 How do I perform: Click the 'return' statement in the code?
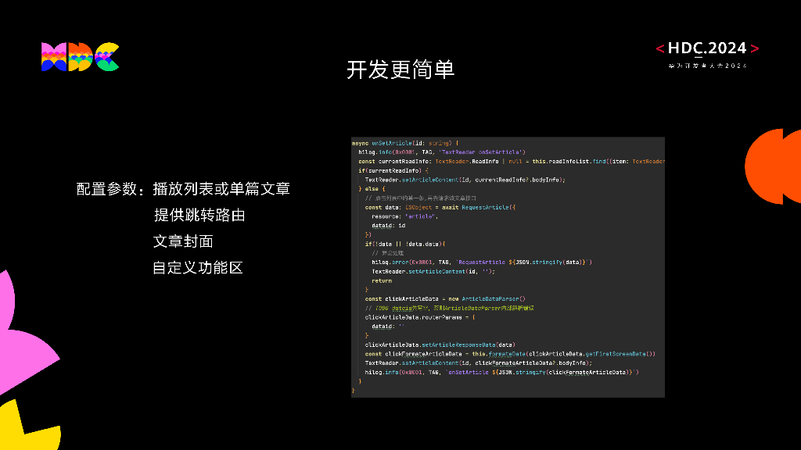[382, 280]
